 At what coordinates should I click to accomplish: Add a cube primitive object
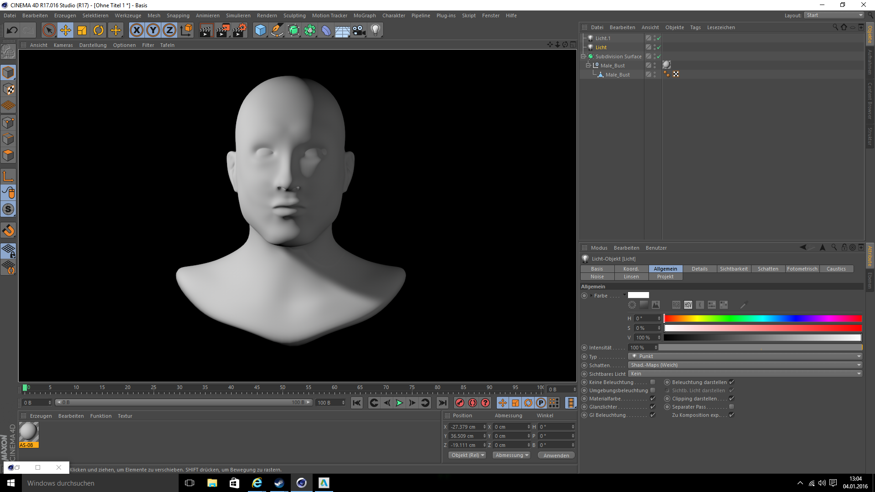tap(260, 31)
